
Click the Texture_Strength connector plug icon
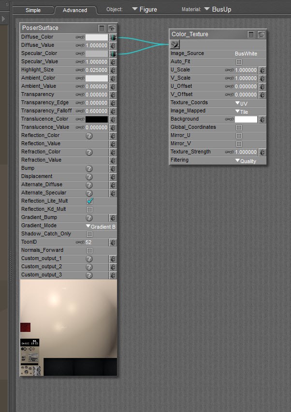262,152
